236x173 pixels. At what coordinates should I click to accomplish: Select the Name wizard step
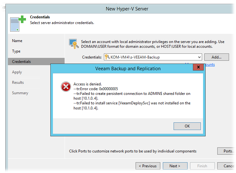[17, 41]
